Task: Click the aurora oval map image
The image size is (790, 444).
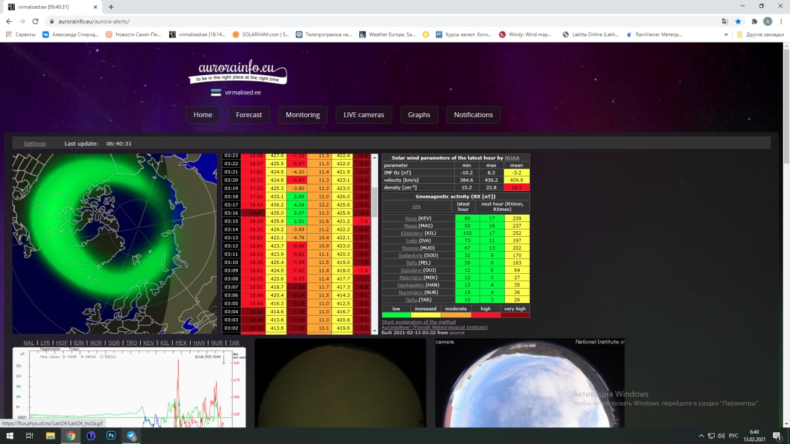Action: (115, 244)
